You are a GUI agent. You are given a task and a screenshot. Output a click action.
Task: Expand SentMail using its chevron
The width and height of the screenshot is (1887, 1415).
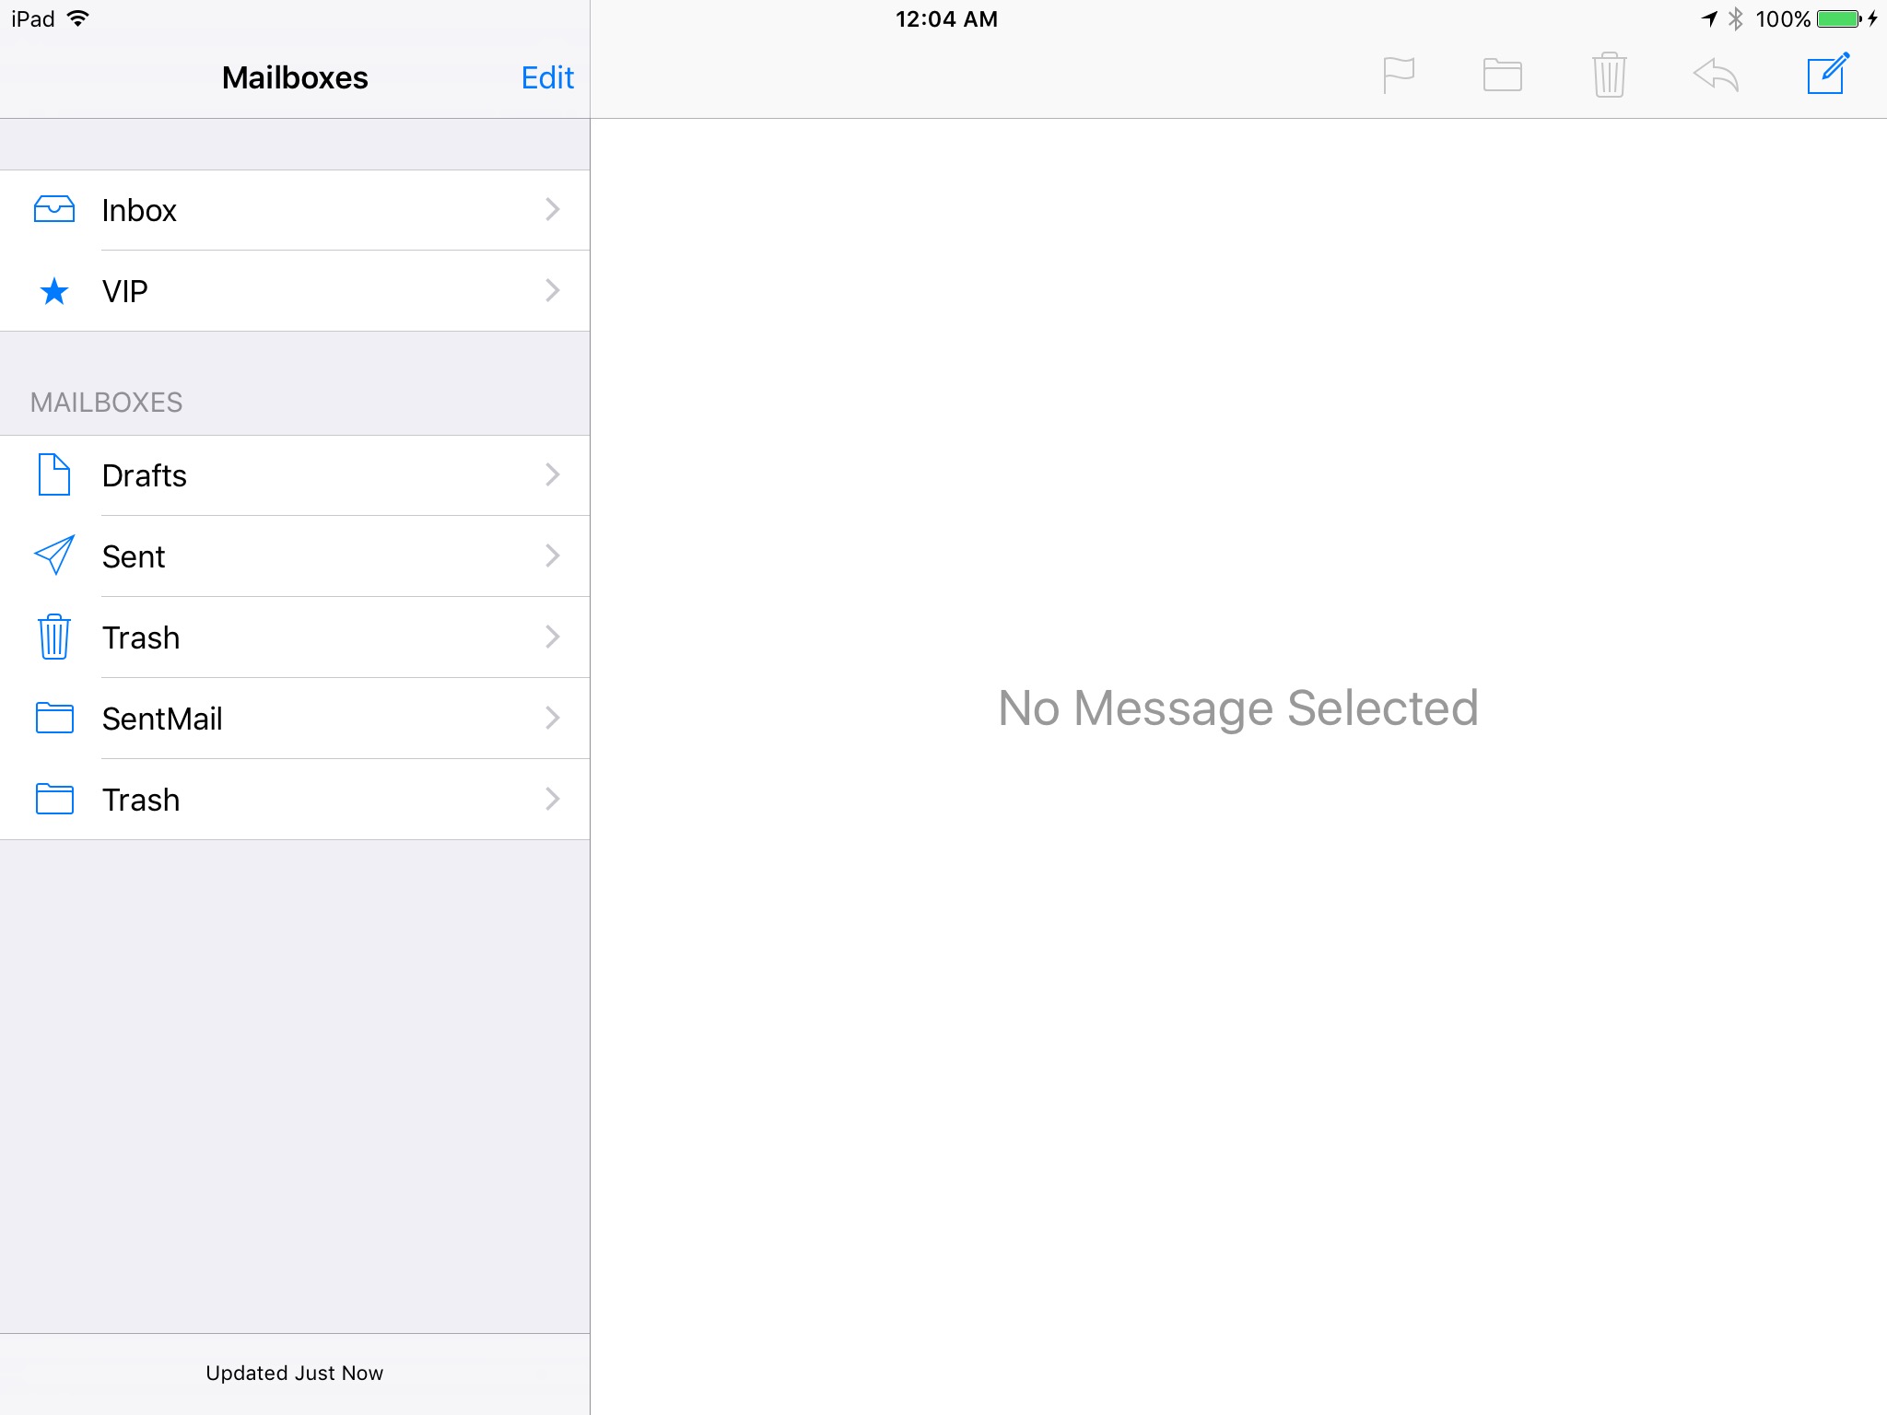tap(552, 719)
